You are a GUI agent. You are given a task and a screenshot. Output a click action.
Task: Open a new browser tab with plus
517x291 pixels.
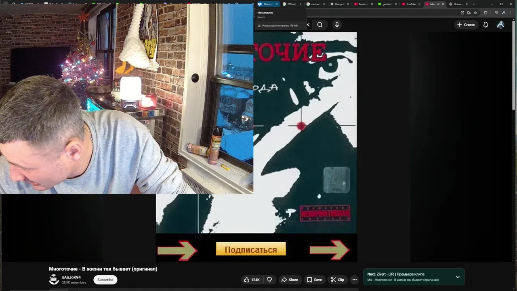[474, 4]
